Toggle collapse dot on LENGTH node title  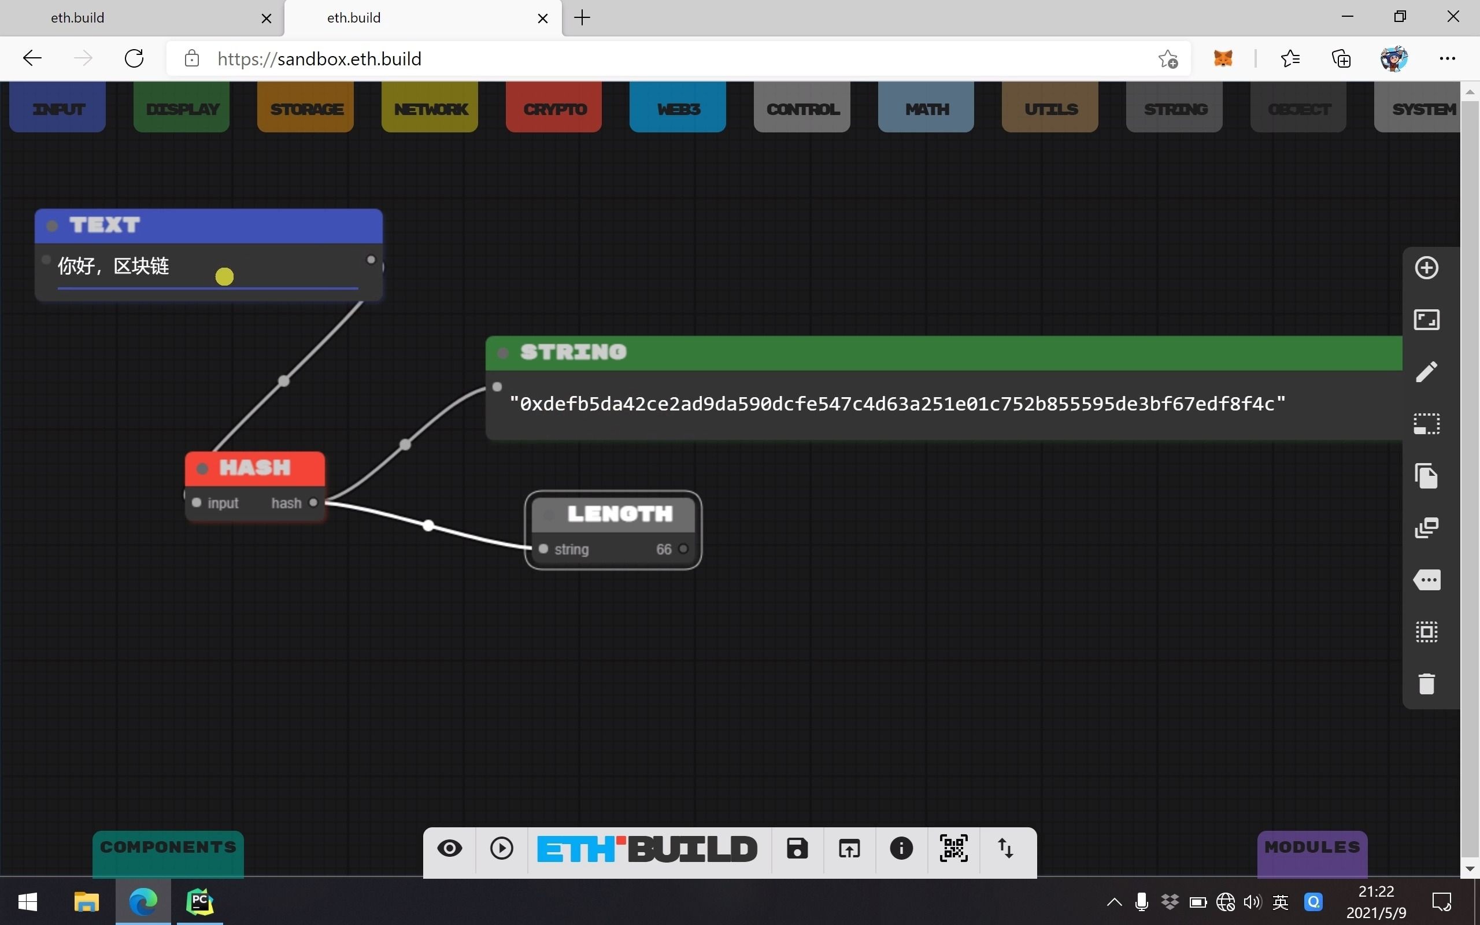tap(550, 515)
